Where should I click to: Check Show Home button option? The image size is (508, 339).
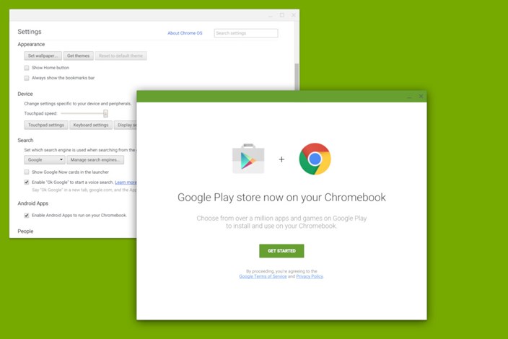pos(27,68)
